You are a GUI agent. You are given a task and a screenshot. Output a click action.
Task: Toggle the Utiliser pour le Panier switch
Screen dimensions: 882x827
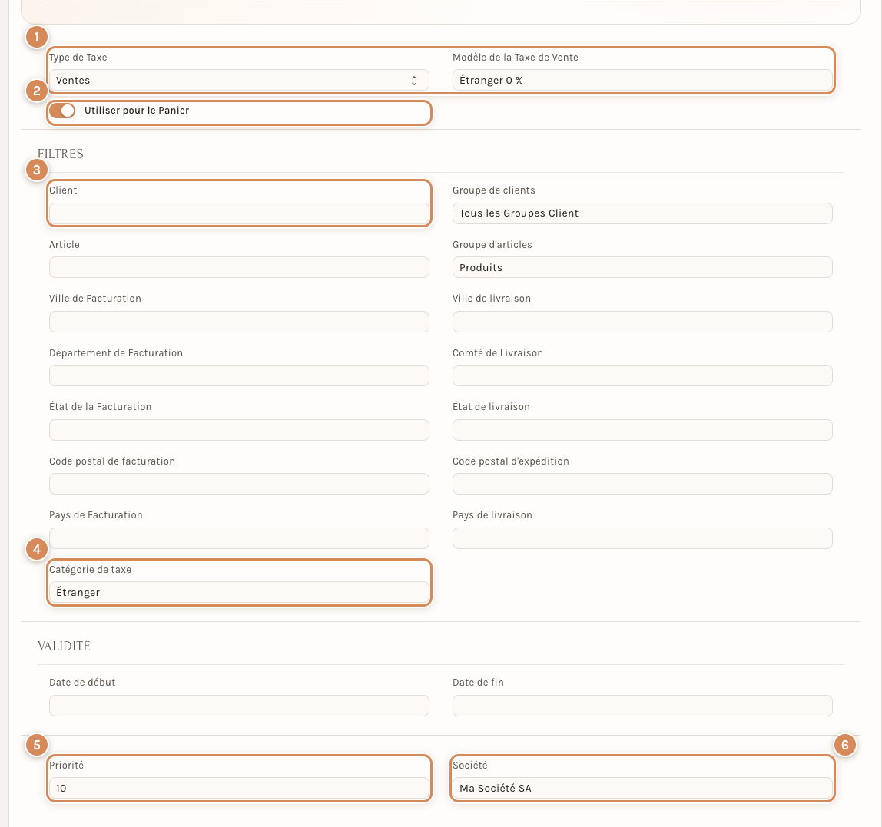point(62,111)
